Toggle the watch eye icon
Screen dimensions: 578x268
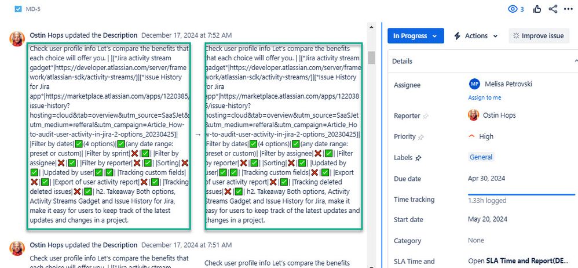[513, 9]
